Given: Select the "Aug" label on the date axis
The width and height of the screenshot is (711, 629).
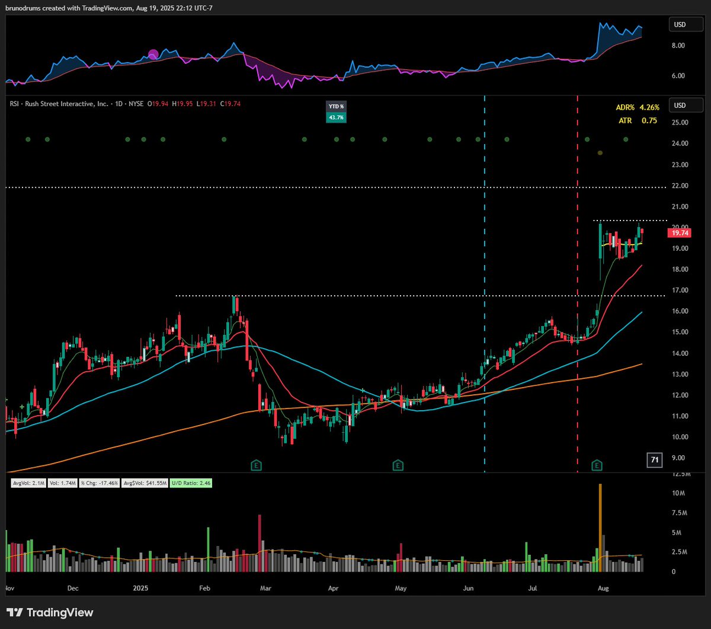Looking at the screenshot, I should pyautogui.click(x=603, y=588).
